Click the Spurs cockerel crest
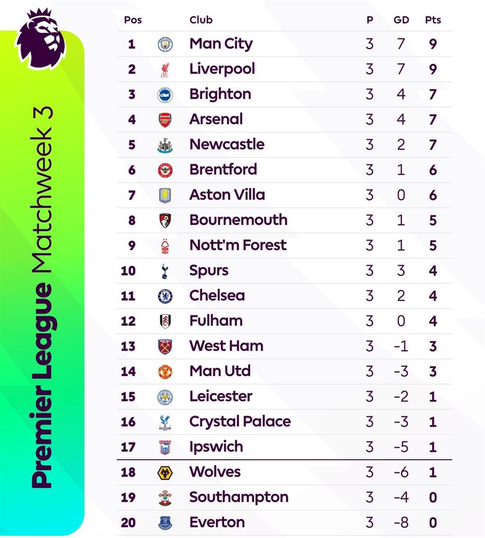Viewport: 485px width, 538px height. click(x=165, y=271)
